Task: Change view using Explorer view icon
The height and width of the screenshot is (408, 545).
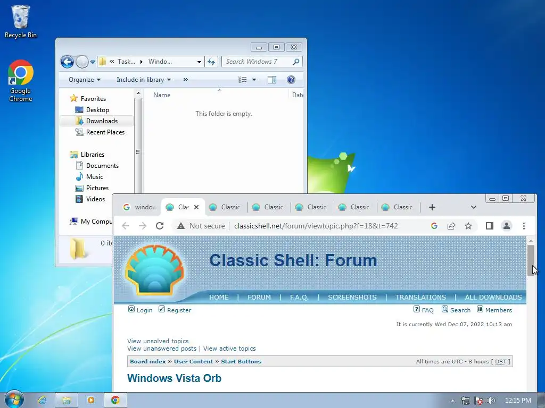Action: 243,80
